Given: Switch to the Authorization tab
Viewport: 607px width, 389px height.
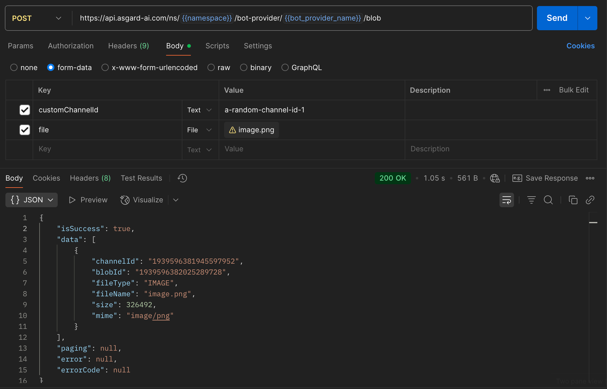Looking at the screenshot, I should coord(71,46).
